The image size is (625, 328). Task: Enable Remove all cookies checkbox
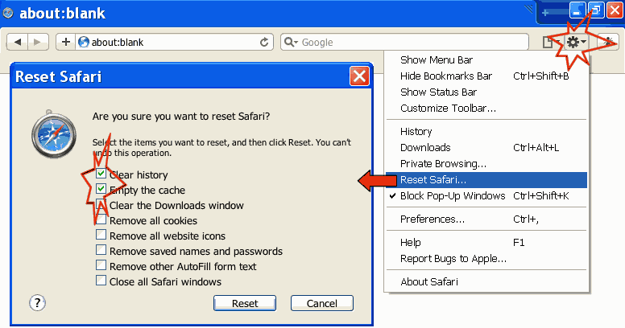pos(101,220)
